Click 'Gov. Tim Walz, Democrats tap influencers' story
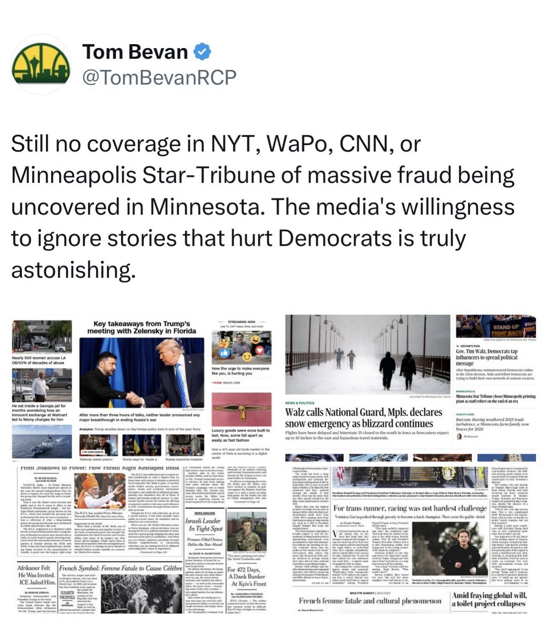Viewport: 553px width, 629px height. pyautogui.click(x=487, y=357)
